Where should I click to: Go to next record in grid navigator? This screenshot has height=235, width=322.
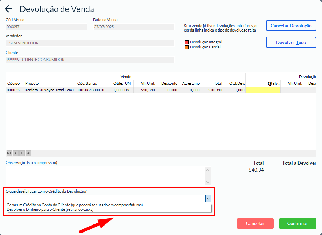(x=22, y=153)
